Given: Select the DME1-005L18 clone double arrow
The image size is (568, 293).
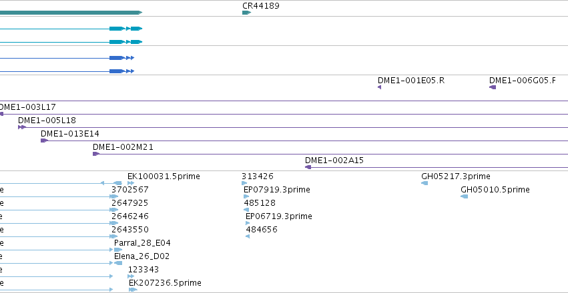Looking at the screenshot, I should (x=22, y=127).
